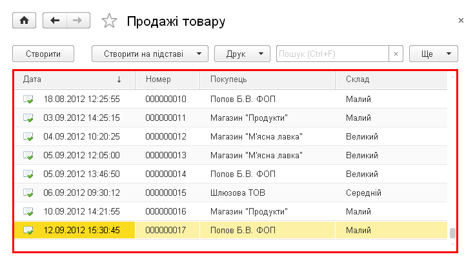Open the Друк dropdown menu
The image size is (475, 261).
tap(242, 54)
